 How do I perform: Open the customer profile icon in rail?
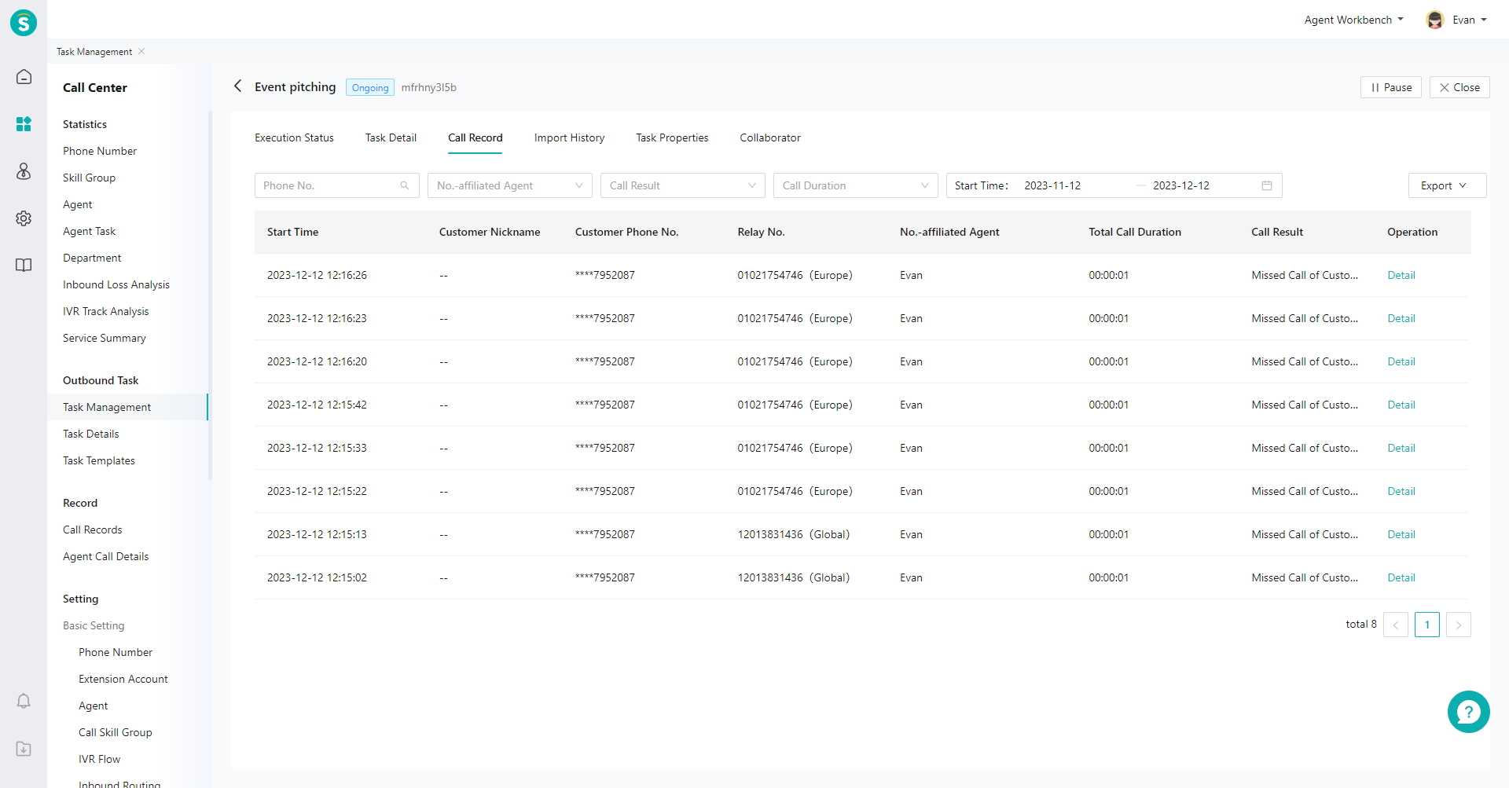(x=24, y=171)
